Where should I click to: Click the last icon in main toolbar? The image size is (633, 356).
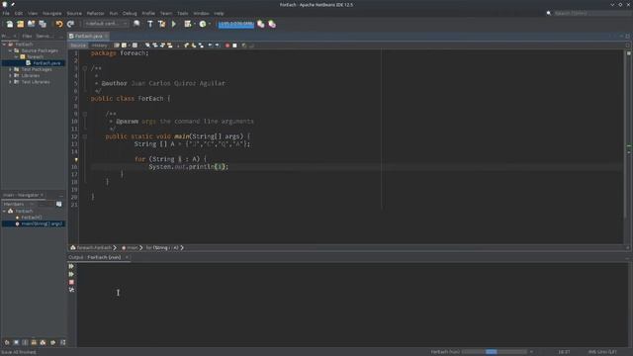[x=272, y=24]
